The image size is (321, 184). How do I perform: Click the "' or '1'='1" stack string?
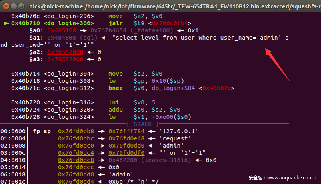point(183,153)
